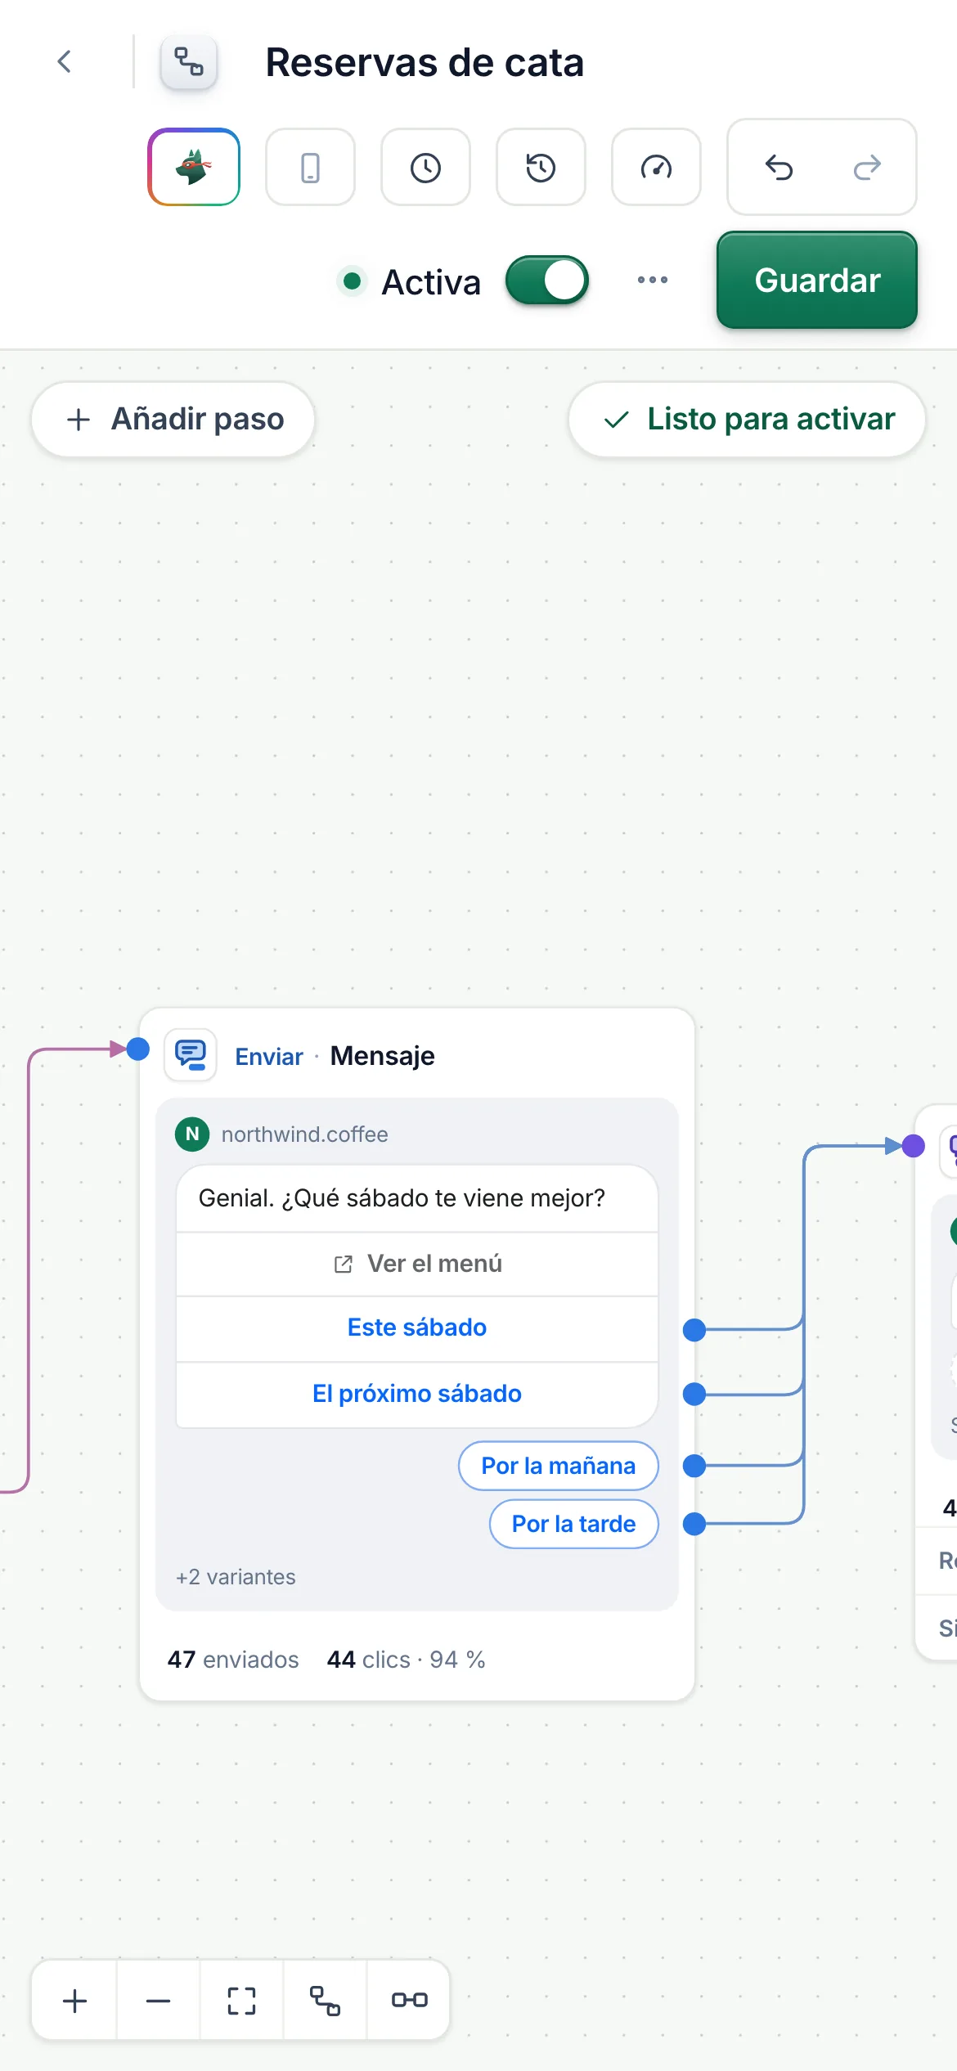
Task: Click the northwind.coffee sender name
Action: coord(305,1134)
